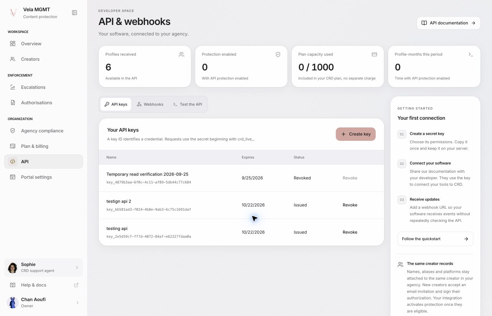Select the Portal settings icon

pos(13,177)
